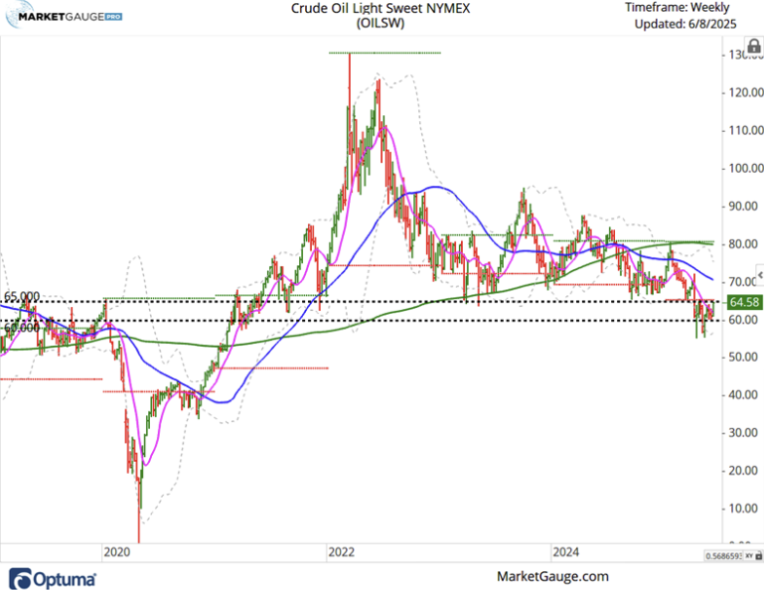Click the green 64.58 current price tag
The image size is (764, 590).
pos(744,302)
